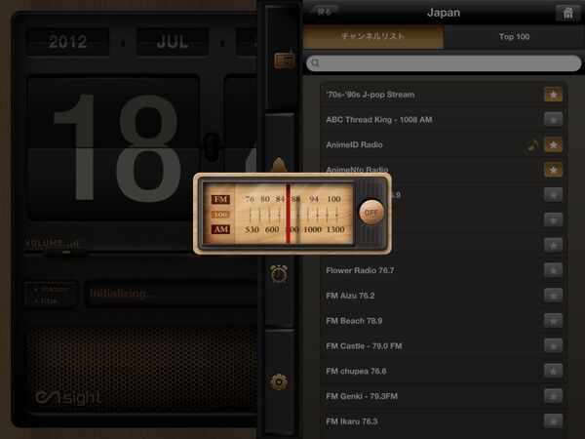Select FM Aizu 76.2 station
585x439 pixels.
click(444, 296)
